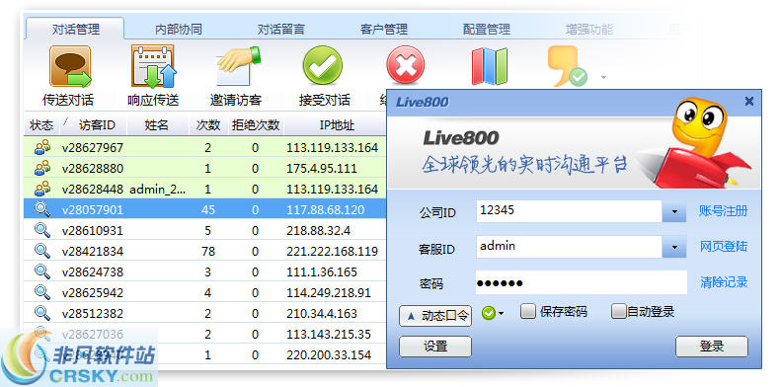Click magnifier icon of visitor v28057901
The image size is (780, 387).
point(42,209)
